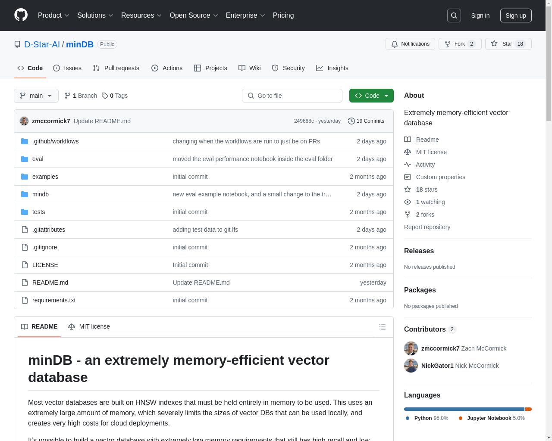Click the requirements.txt file icon
Viewport: 552px width, 441px height.
pyautogui.click(x=25, y=300)
